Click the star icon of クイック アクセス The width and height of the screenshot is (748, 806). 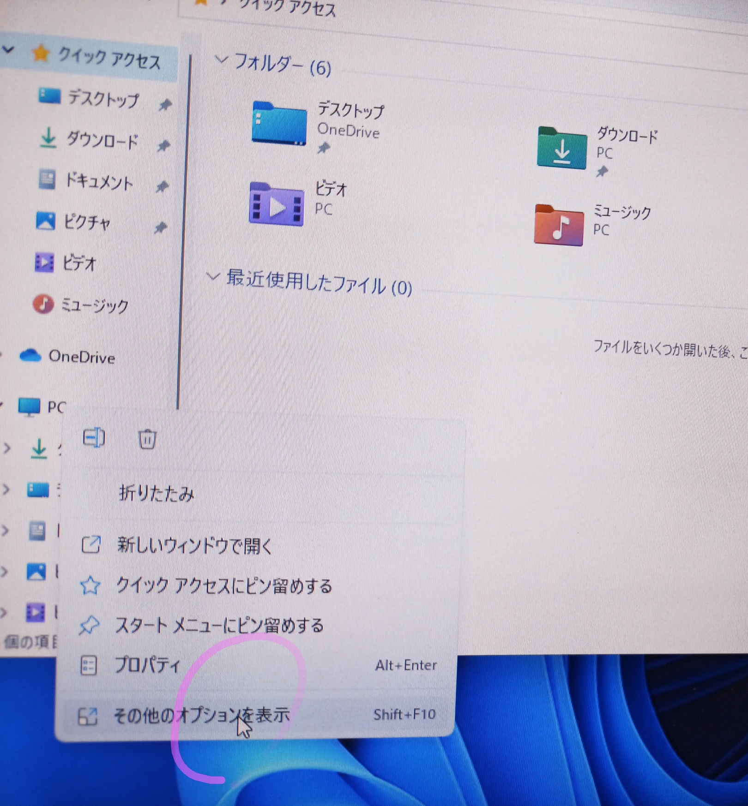click(41, 53)
